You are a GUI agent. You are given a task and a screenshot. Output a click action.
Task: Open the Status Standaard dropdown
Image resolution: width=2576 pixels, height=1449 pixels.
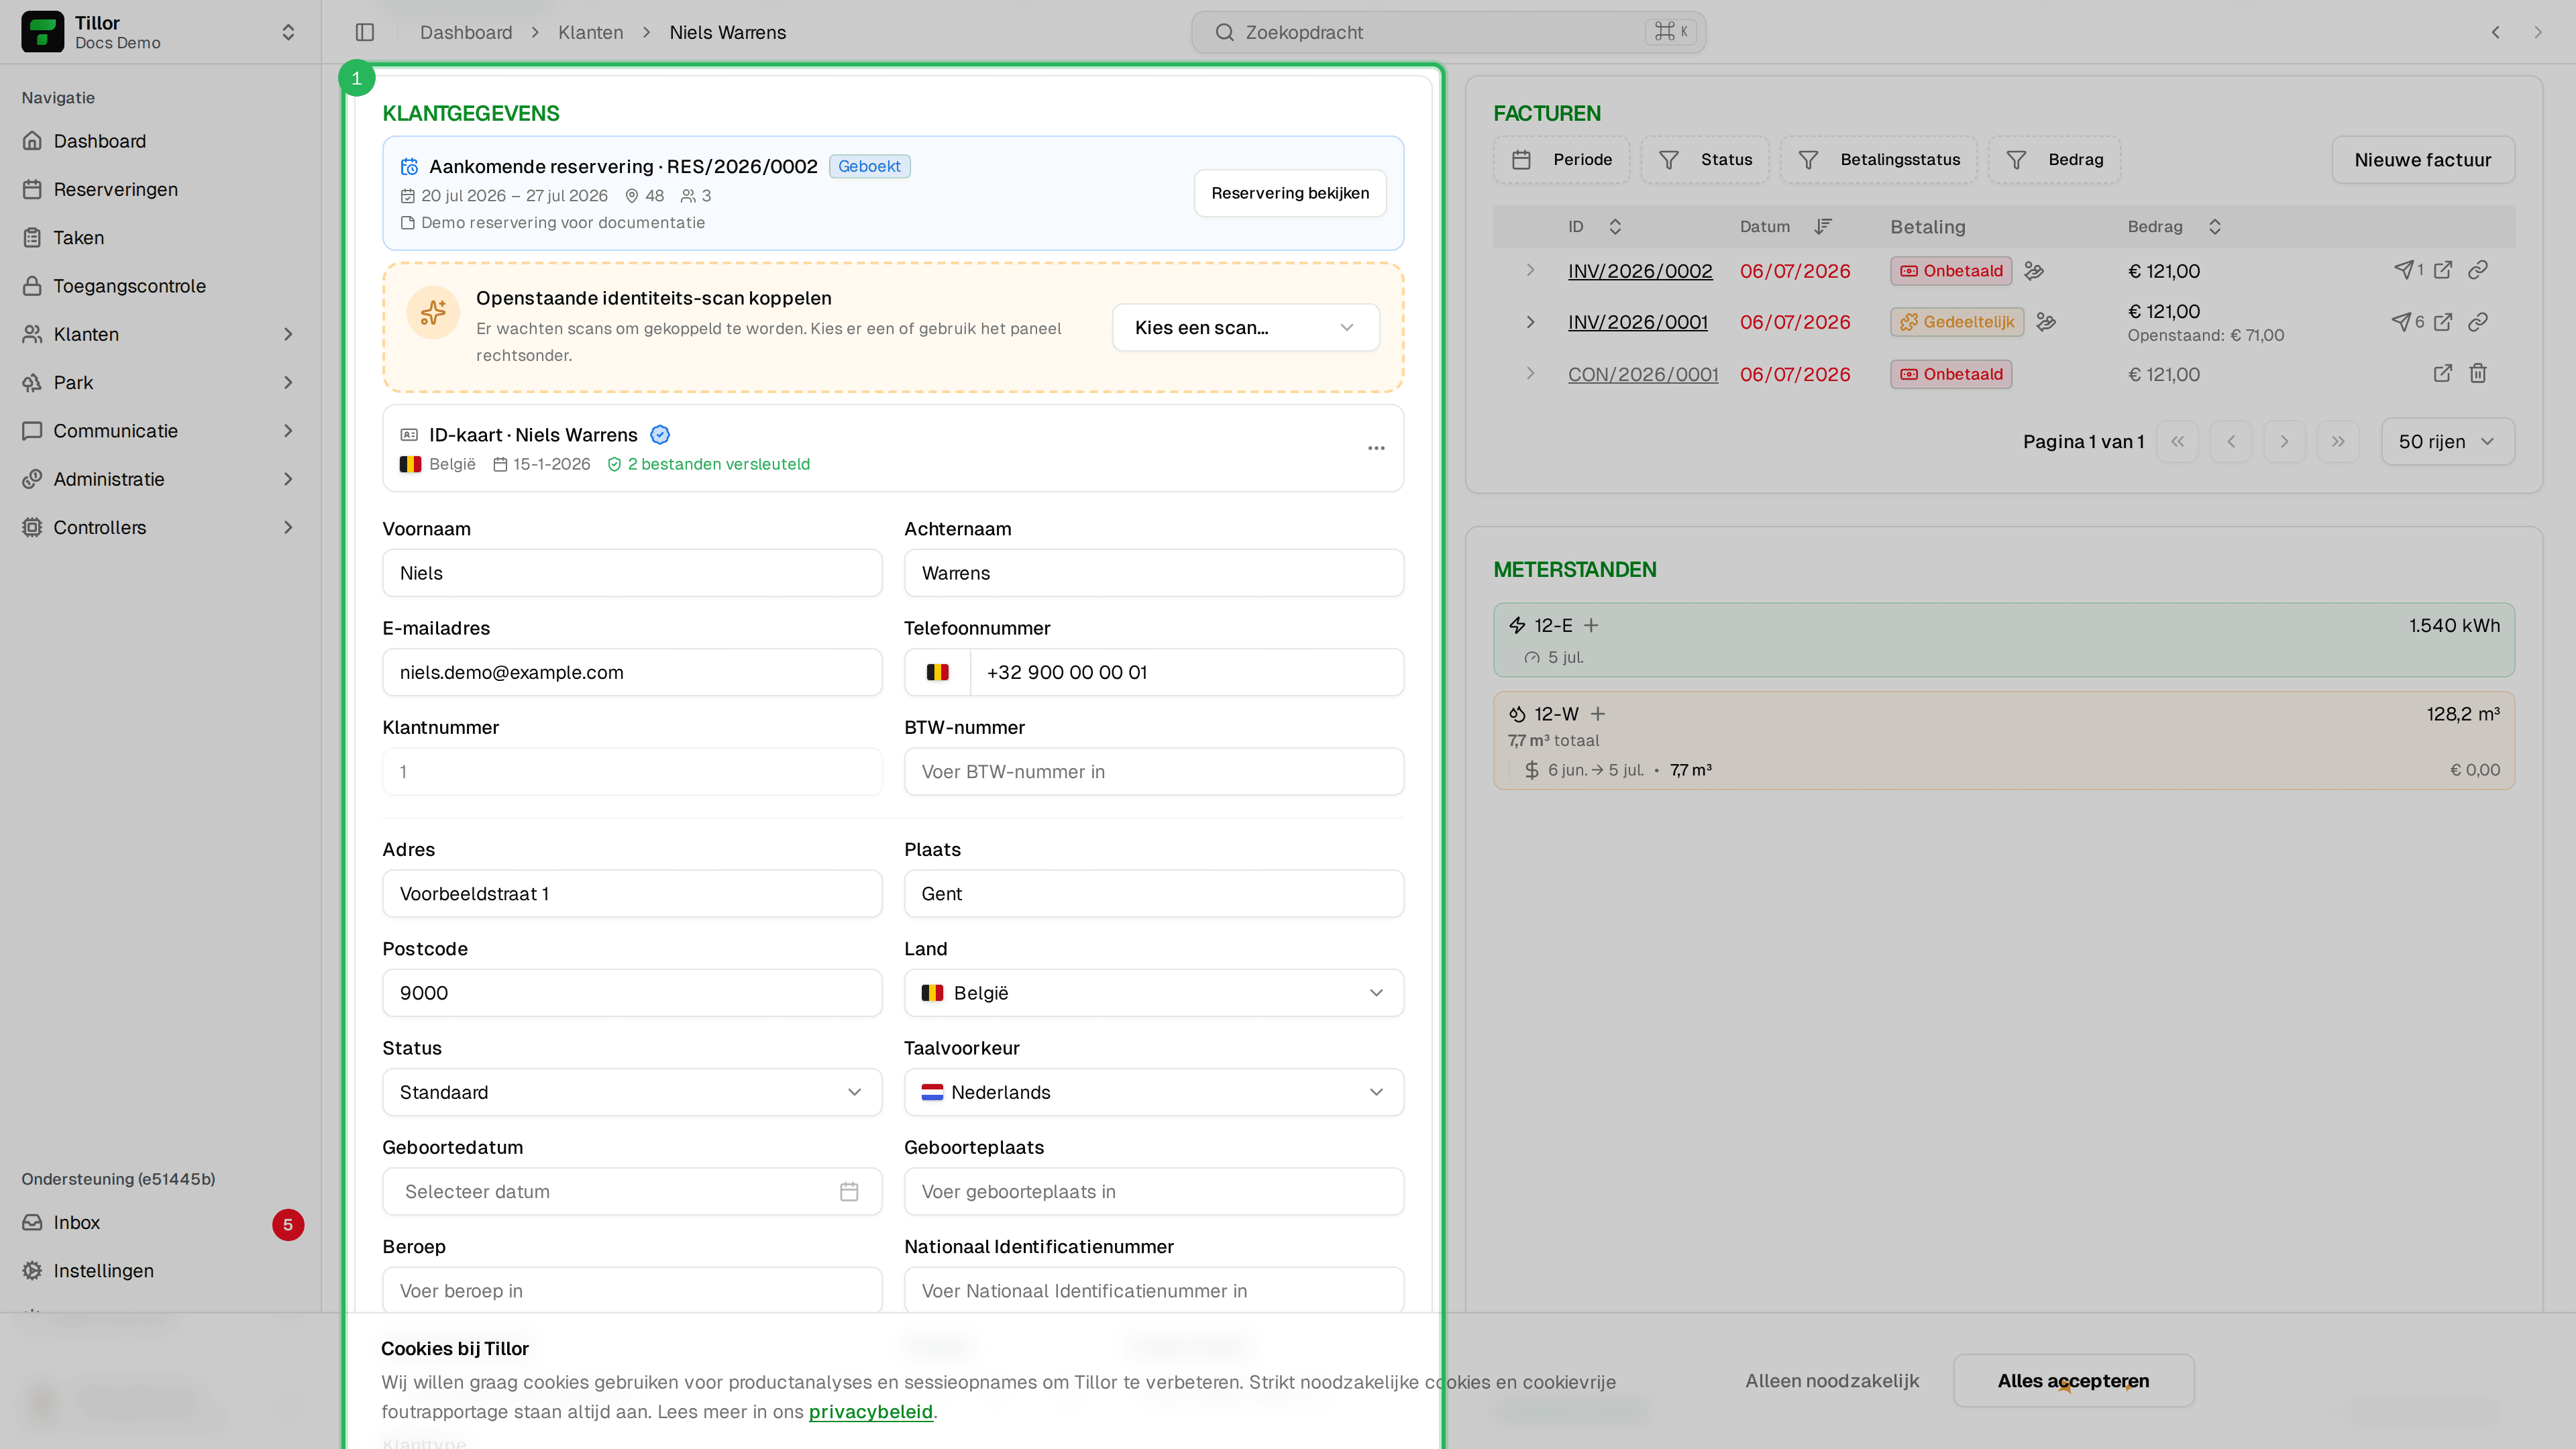(632, 1092)
